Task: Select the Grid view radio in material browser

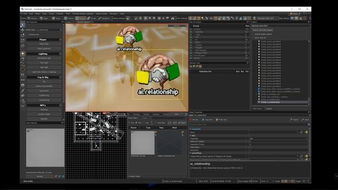Action: 136,123
